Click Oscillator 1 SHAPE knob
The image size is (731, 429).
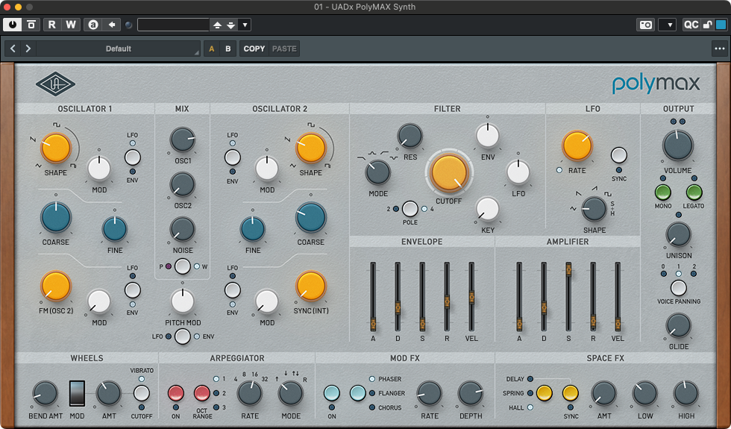55,148
